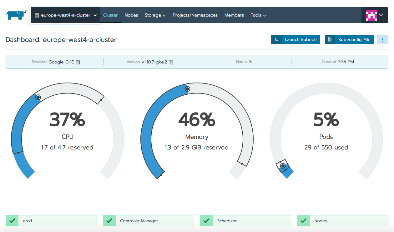Go to Projects/Namespaces

pos(195,15)
